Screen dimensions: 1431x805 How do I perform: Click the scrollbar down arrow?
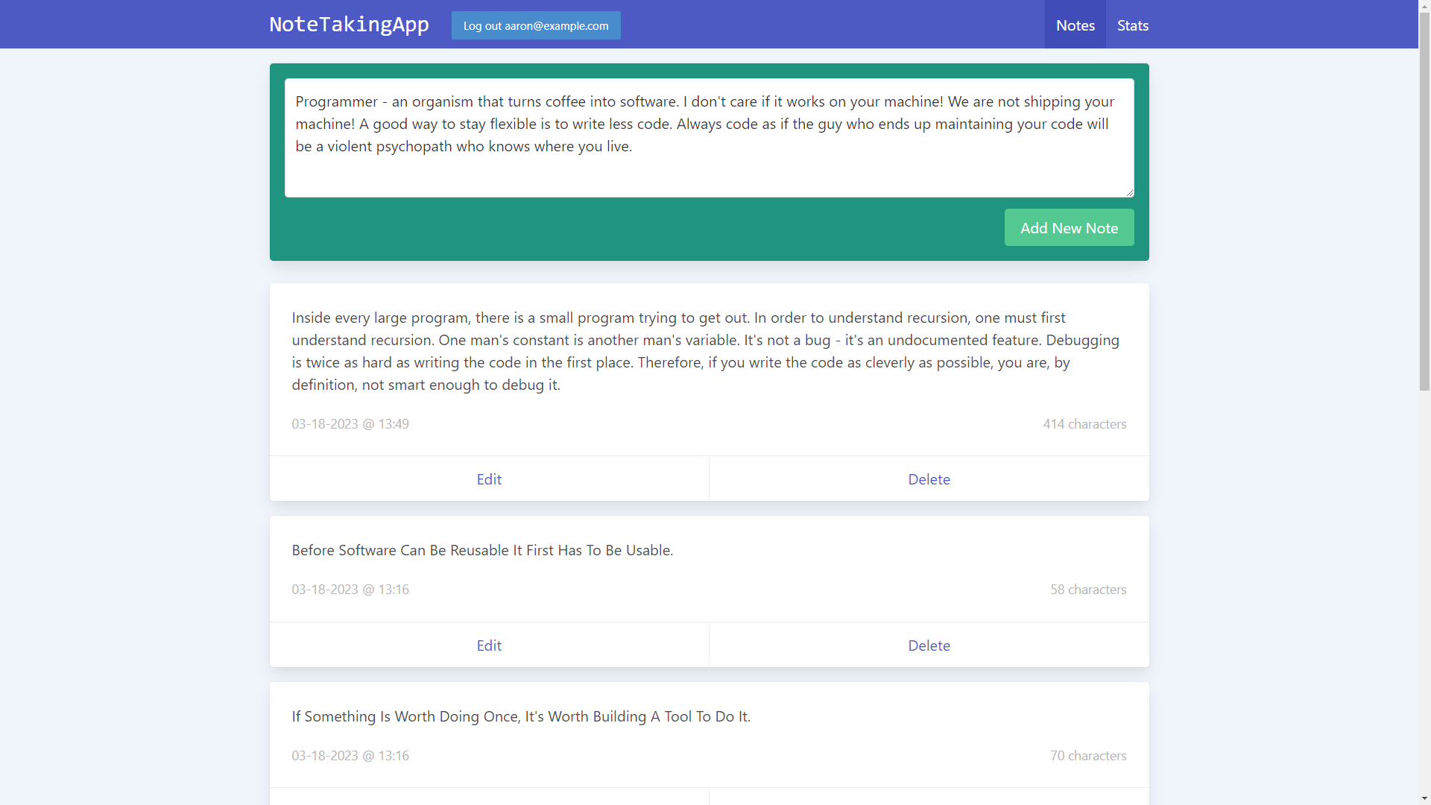point(1424,798)
